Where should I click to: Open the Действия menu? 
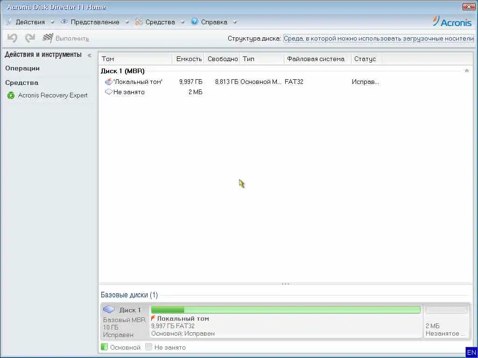click(30, 22)
